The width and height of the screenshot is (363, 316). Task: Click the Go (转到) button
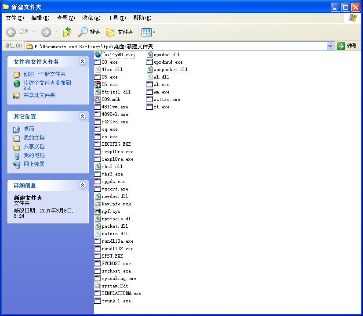(348, 46)
